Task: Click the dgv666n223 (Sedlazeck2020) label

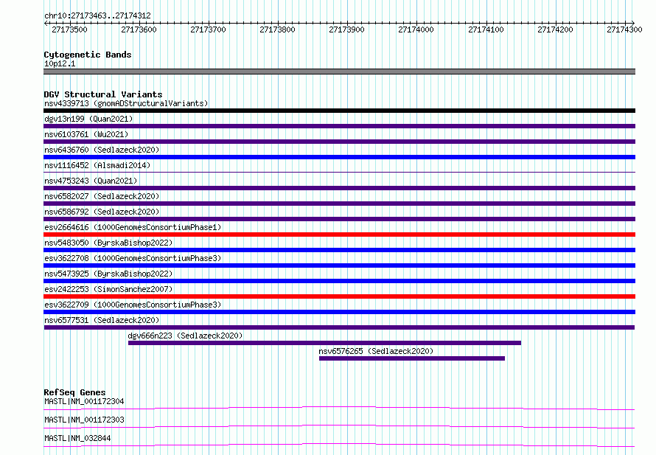Action: 185,336
